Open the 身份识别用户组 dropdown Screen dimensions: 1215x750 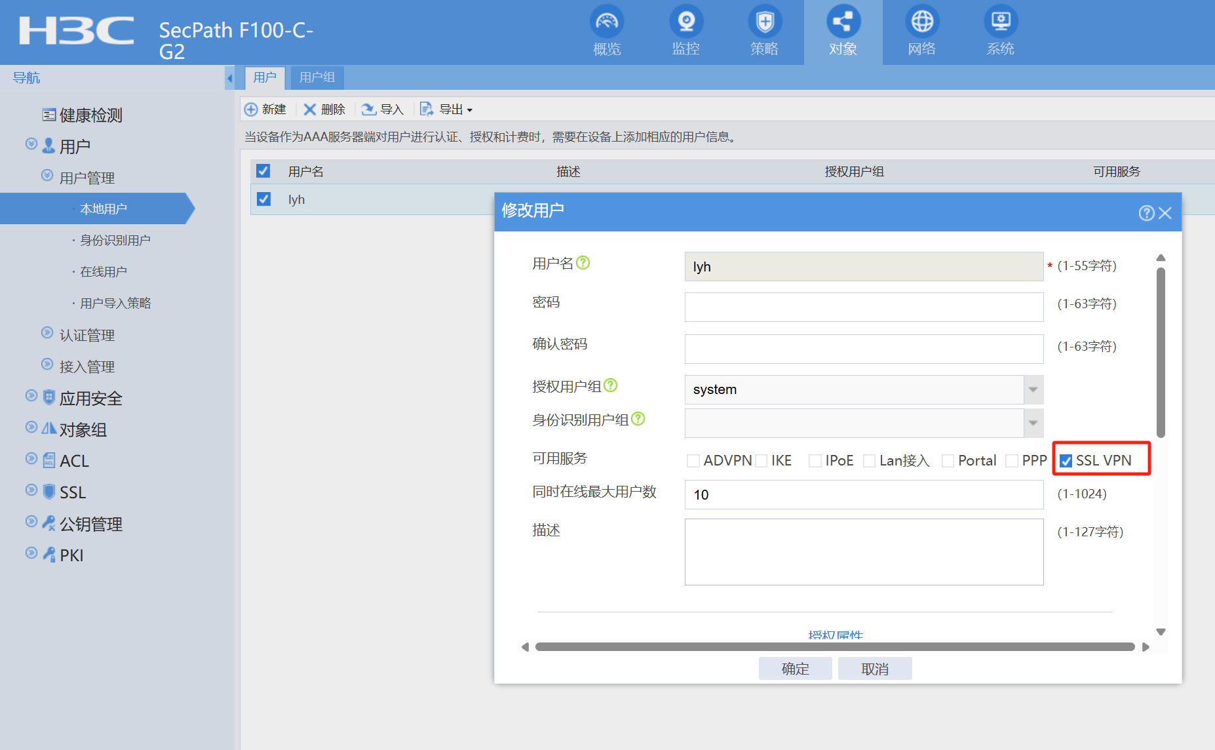(1033, 423)
